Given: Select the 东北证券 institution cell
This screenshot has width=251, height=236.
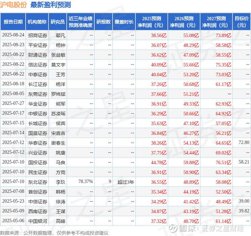Looking at the screenshot, I should tap(38, 182).
